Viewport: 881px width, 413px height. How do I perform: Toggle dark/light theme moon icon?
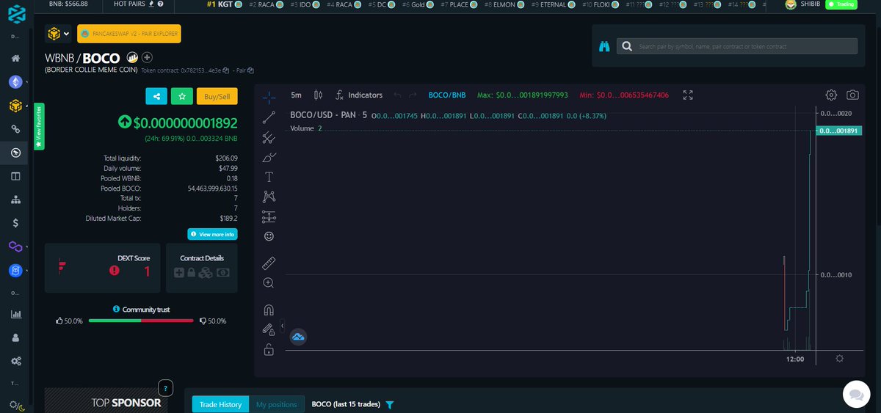click(17, 406)
